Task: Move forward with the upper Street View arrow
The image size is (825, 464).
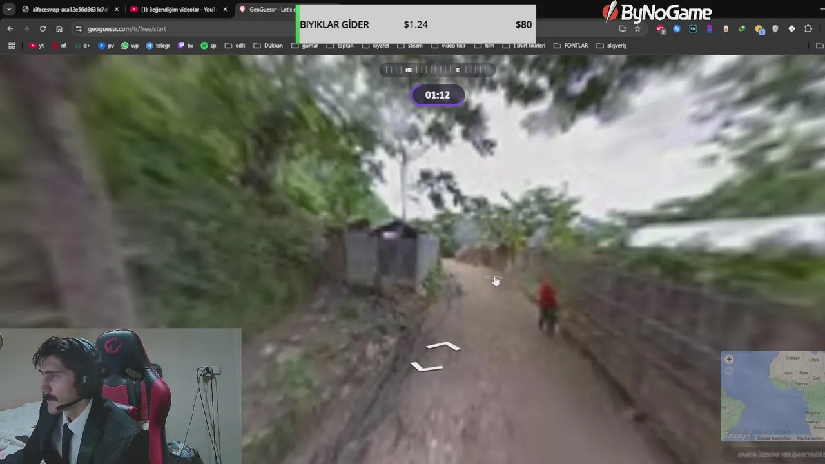Action: pos(443,347)
